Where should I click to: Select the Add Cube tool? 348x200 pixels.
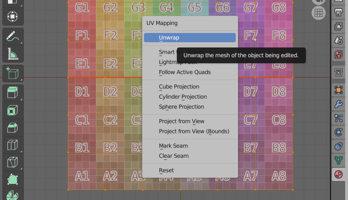coord(13,74)
